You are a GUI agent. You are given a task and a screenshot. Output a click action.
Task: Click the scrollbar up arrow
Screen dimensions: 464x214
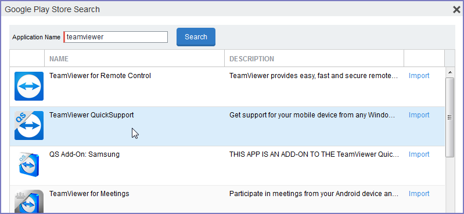click(x=450, y=72)
